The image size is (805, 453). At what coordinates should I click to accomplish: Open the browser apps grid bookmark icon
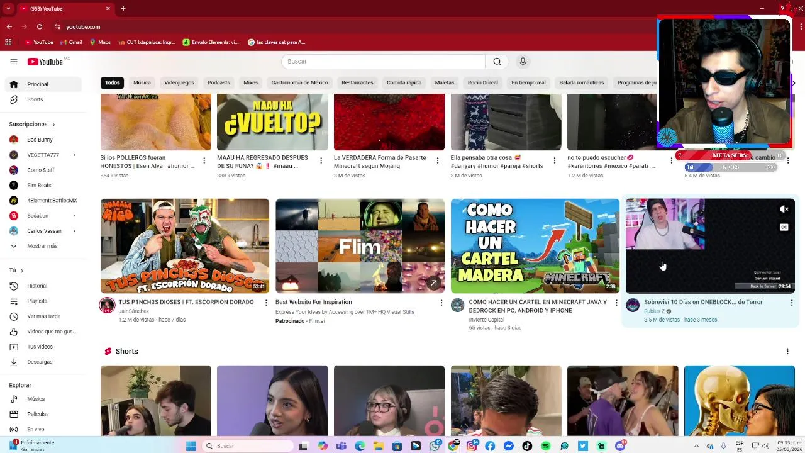point(8,42)
